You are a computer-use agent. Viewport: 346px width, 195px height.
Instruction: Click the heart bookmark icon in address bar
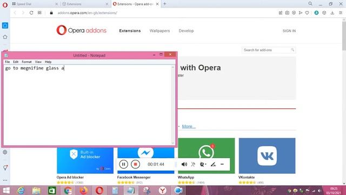tap(307, 13)
